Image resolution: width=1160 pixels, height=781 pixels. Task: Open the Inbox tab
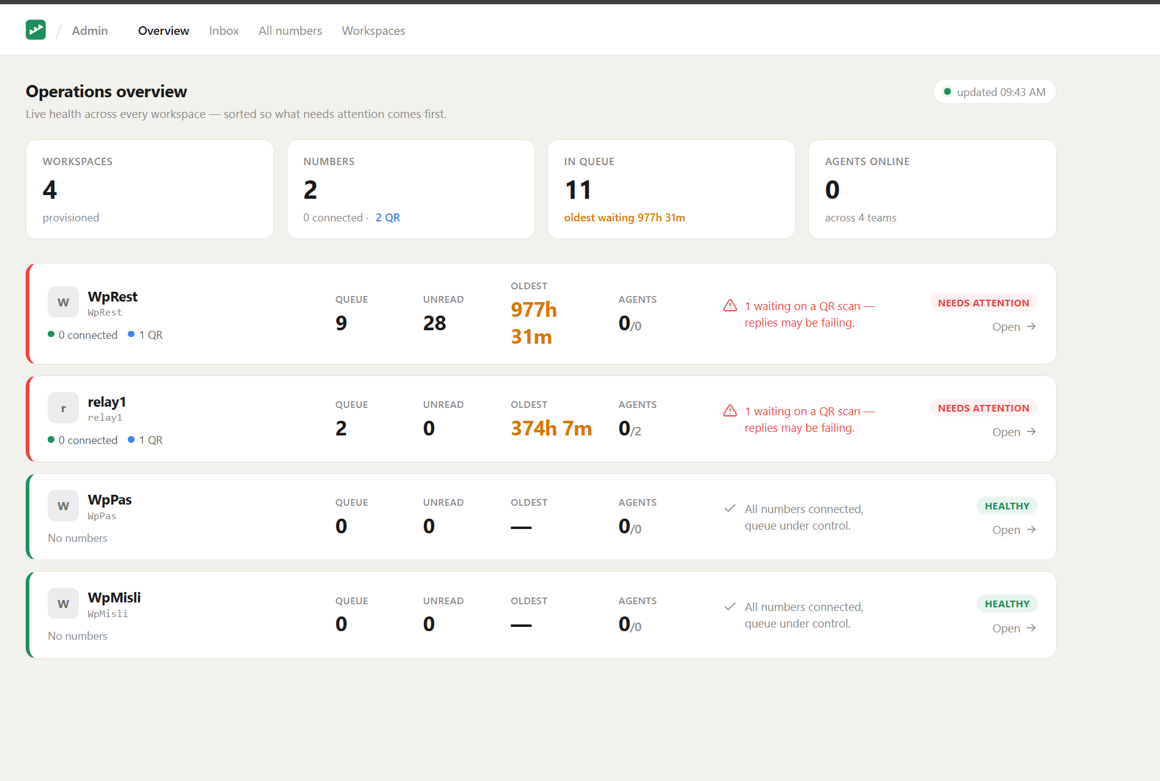[224, 31]
